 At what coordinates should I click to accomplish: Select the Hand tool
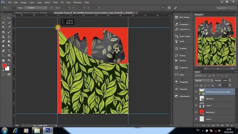(x=3, y=60)
